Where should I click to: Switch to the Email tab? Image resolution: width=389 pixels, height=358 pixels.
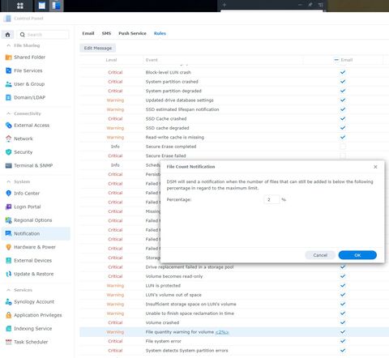pyautogui.click(x=88, y=33)
